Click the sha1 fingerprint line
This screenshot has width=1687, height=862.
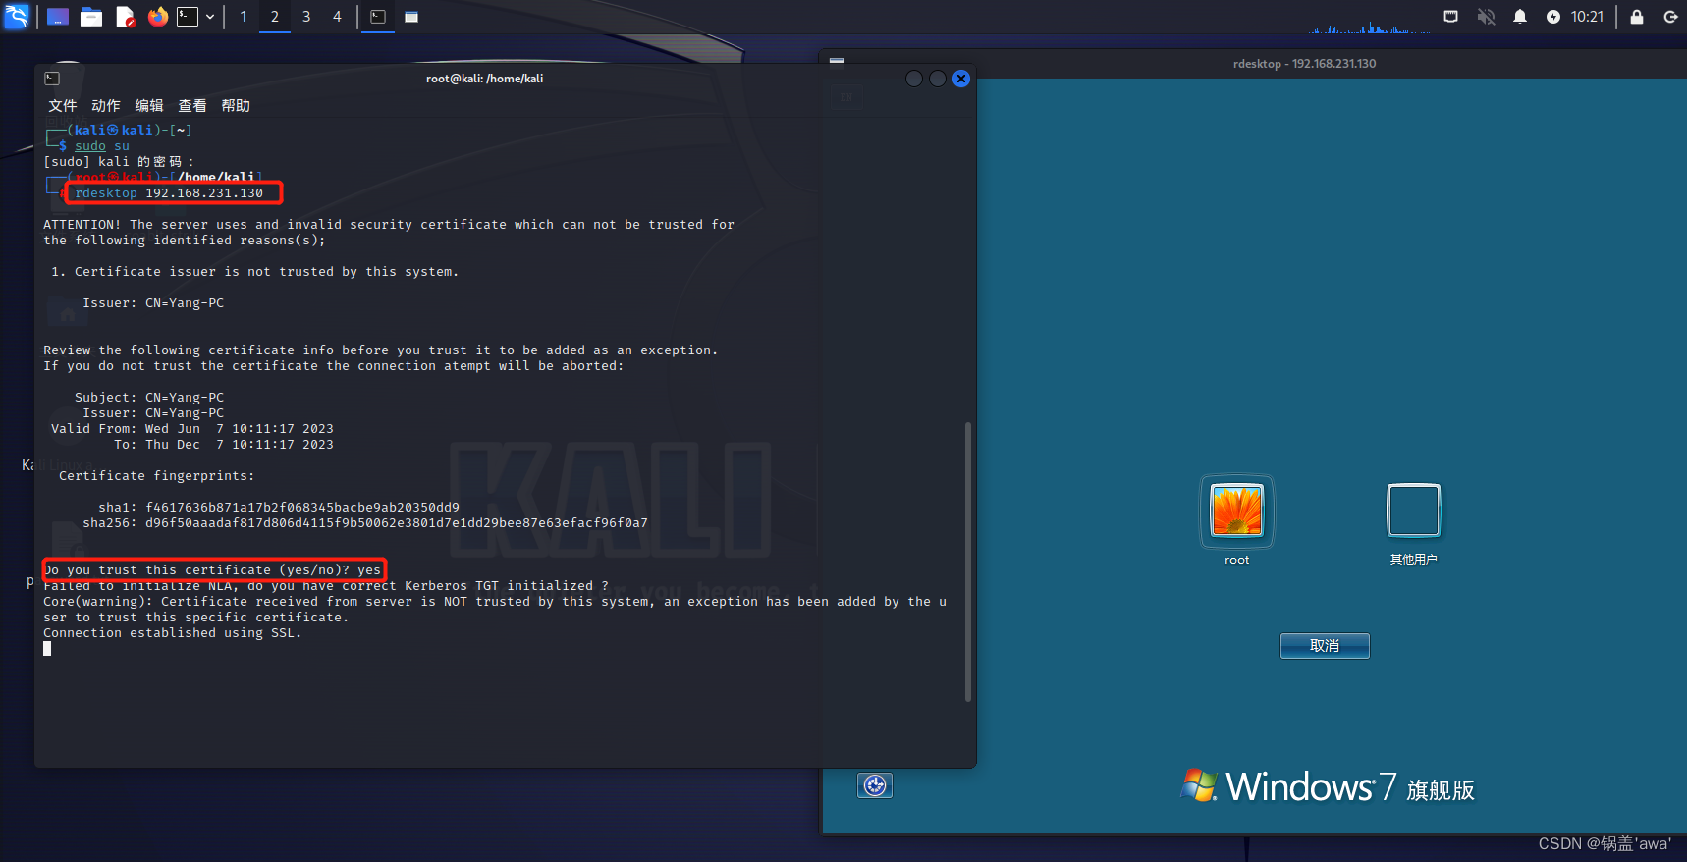point(279,508)
